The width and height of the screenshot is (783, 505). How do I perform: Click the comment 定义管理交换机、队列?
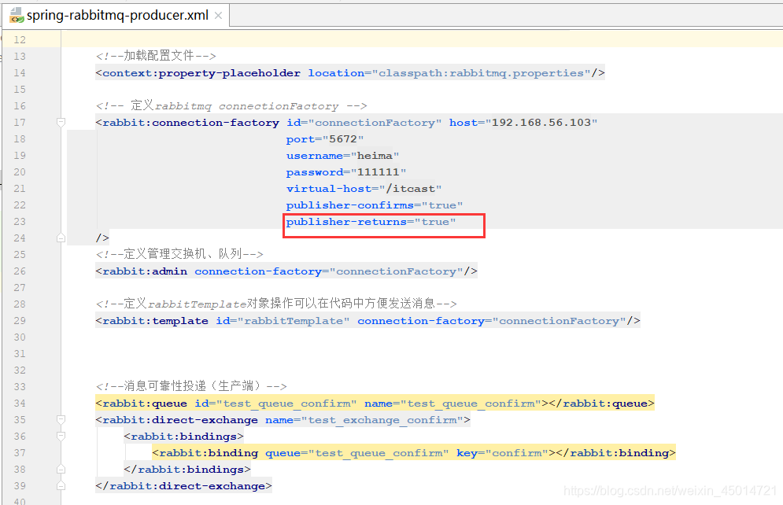[x=179, y=254]
